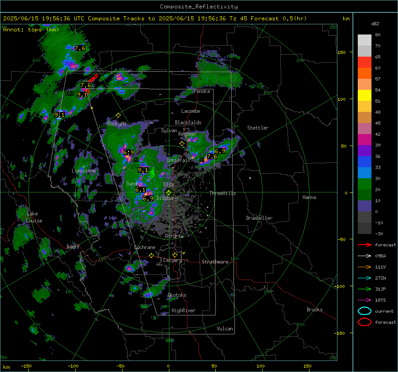Click the red 65 dBZ color swatch
The image size is (398, 372).
[x=364, y=62]
